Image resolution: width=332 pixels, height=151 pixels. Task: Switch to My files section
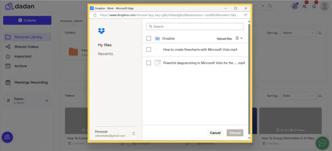click(105, 45)
